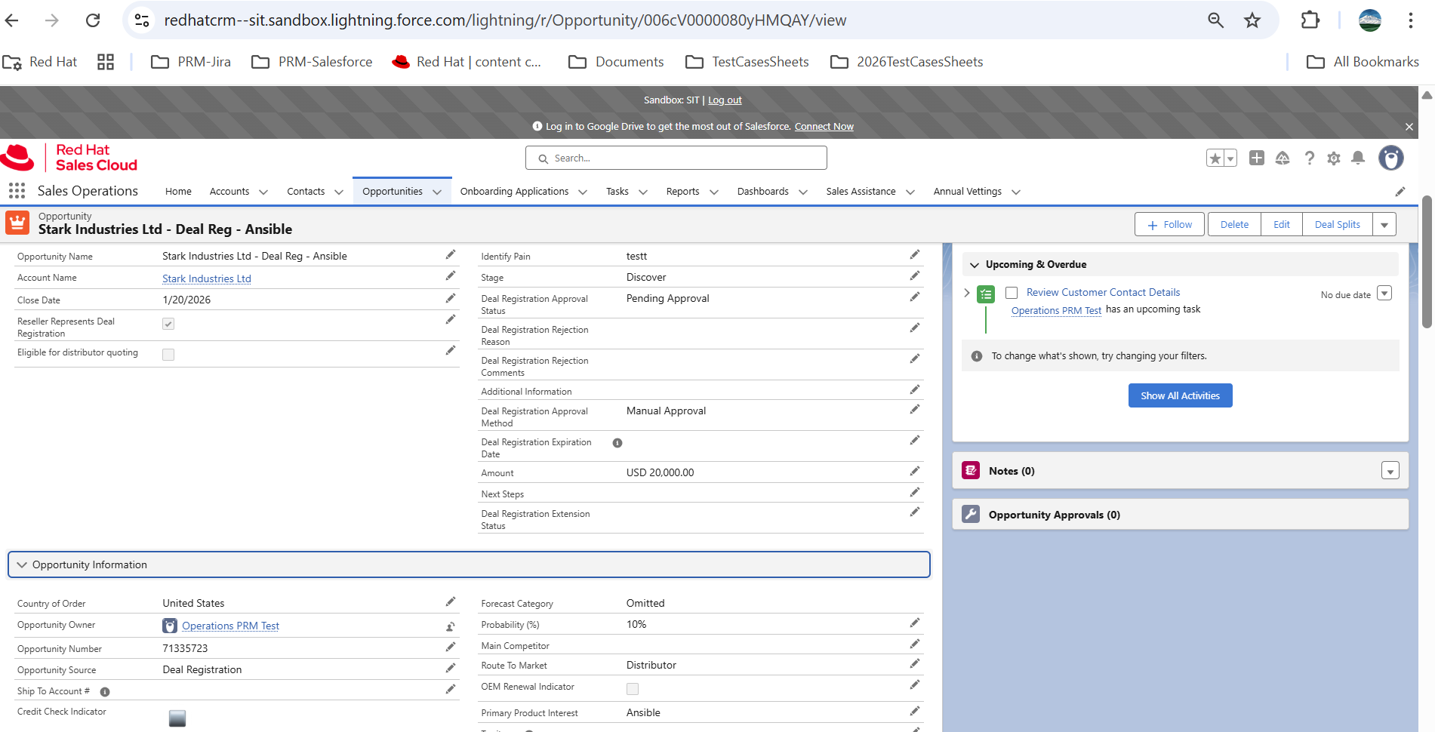This screenshot has height=732, width=1435.
Task: Open the Notes panel dropdown arrow
Action: (x=1390, y=471)
